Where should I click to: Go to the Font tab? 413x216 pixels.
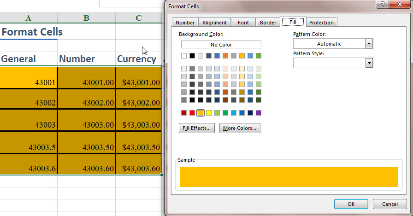pos(243,23)
